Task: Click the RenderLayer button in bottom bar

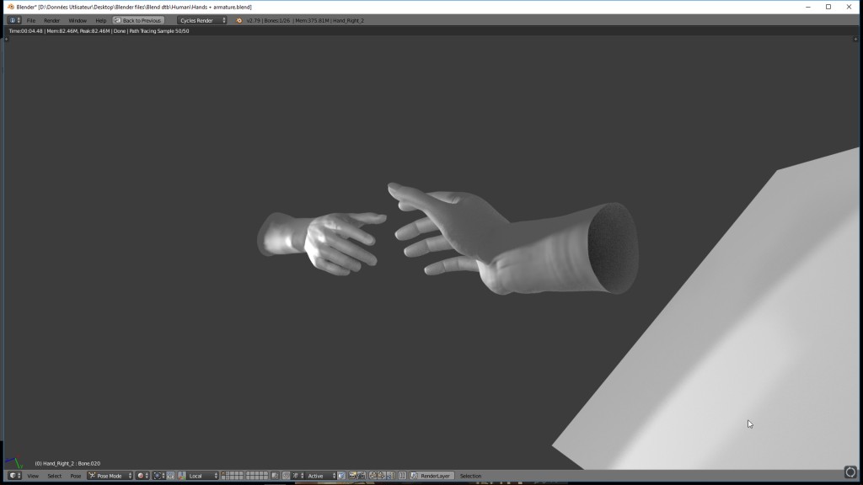Action: (436, 476)
